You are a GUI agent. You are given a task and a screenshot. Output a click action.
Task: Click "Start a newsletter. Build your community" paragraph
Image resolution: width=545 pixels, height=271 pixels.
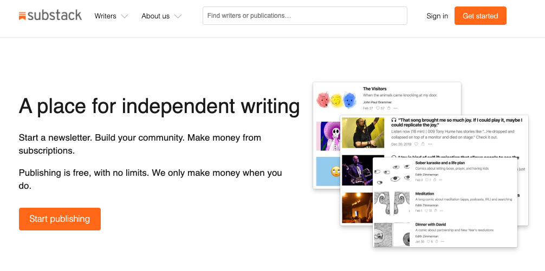tap(140, 144)
